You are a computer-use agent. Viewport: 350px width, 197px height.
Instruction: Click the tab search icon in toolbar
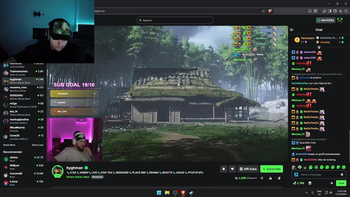click(315, 11)
